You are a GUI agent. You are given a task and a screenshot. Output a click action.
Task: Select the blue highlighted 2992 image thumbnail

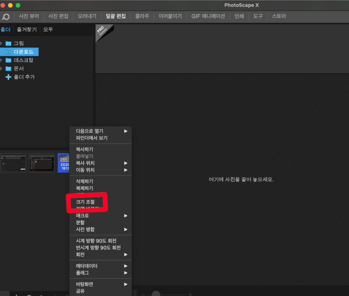[64, 162]
